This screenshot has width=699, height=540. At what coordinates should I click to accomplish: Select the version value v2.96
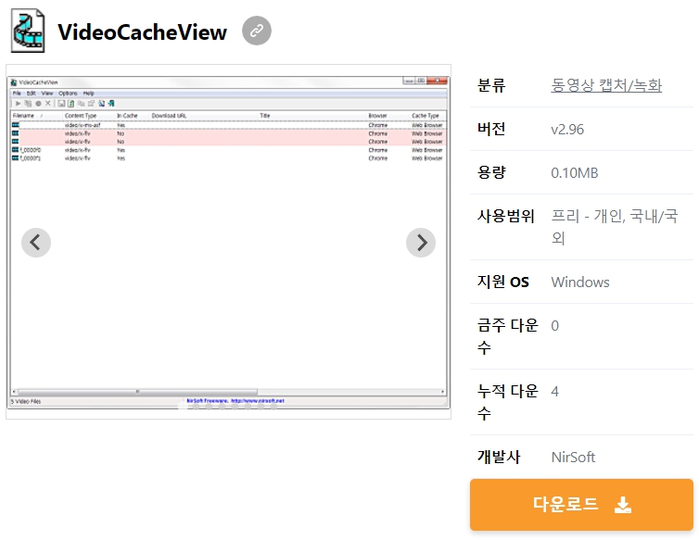[567, 129]
